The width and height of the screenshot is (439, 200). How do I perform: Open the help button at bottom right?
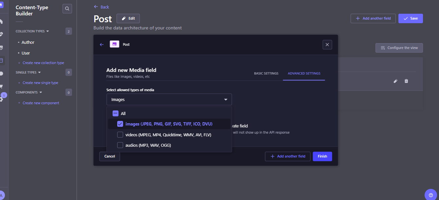click(x=430, y=195)
